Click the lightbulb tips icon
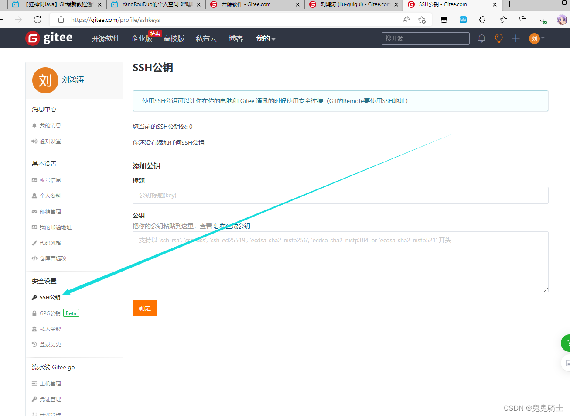Screen dimensions: 570x416 [x=499, y=38]
